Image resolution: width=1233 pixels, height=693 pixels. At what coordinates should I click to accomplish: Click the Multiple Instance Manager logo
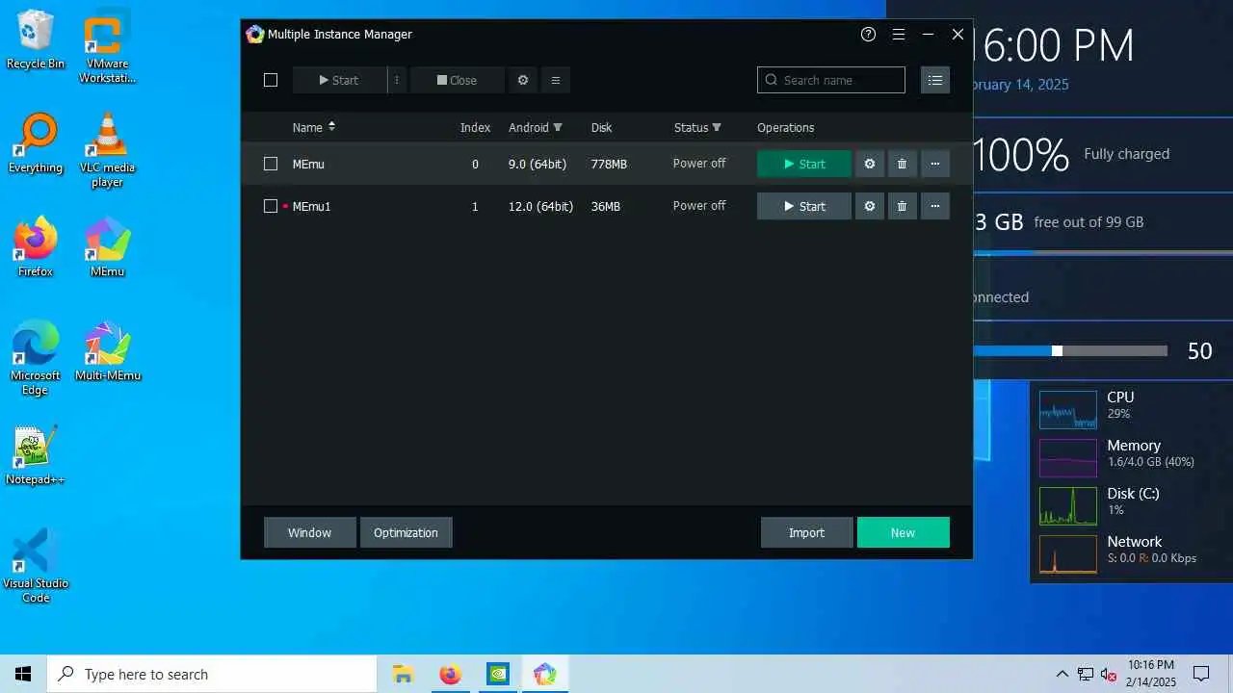254,34
